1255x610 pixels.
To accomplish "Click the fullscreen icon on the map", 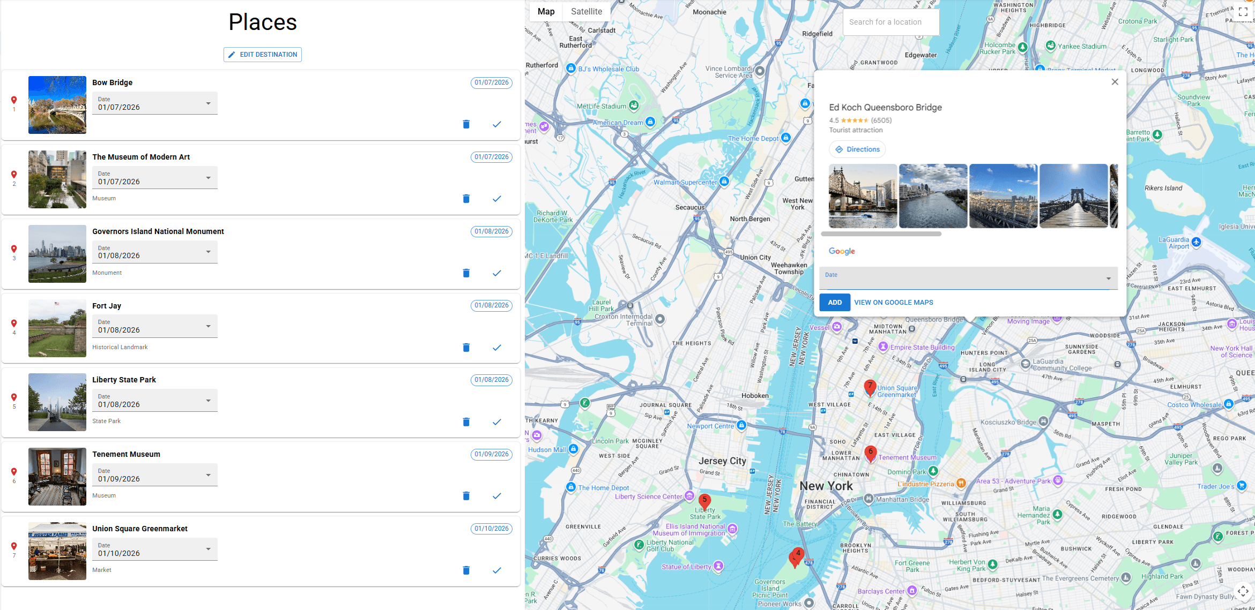I will [1243, 12].
